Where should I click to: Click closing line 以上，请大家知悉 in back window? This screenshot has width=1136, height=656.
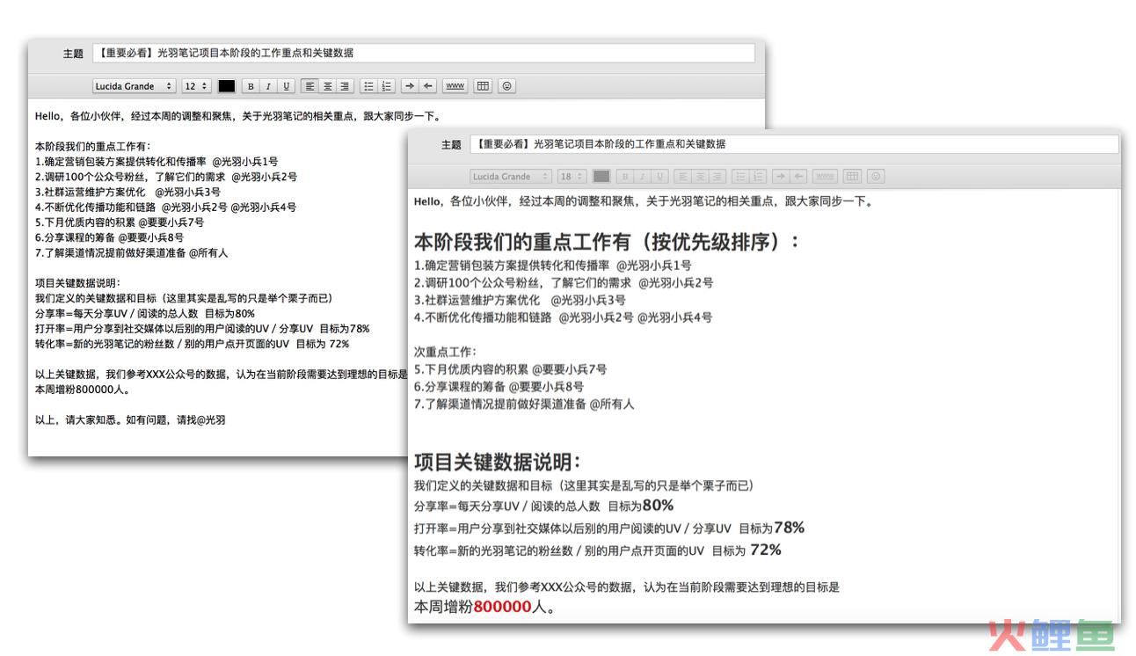(130, 420)
